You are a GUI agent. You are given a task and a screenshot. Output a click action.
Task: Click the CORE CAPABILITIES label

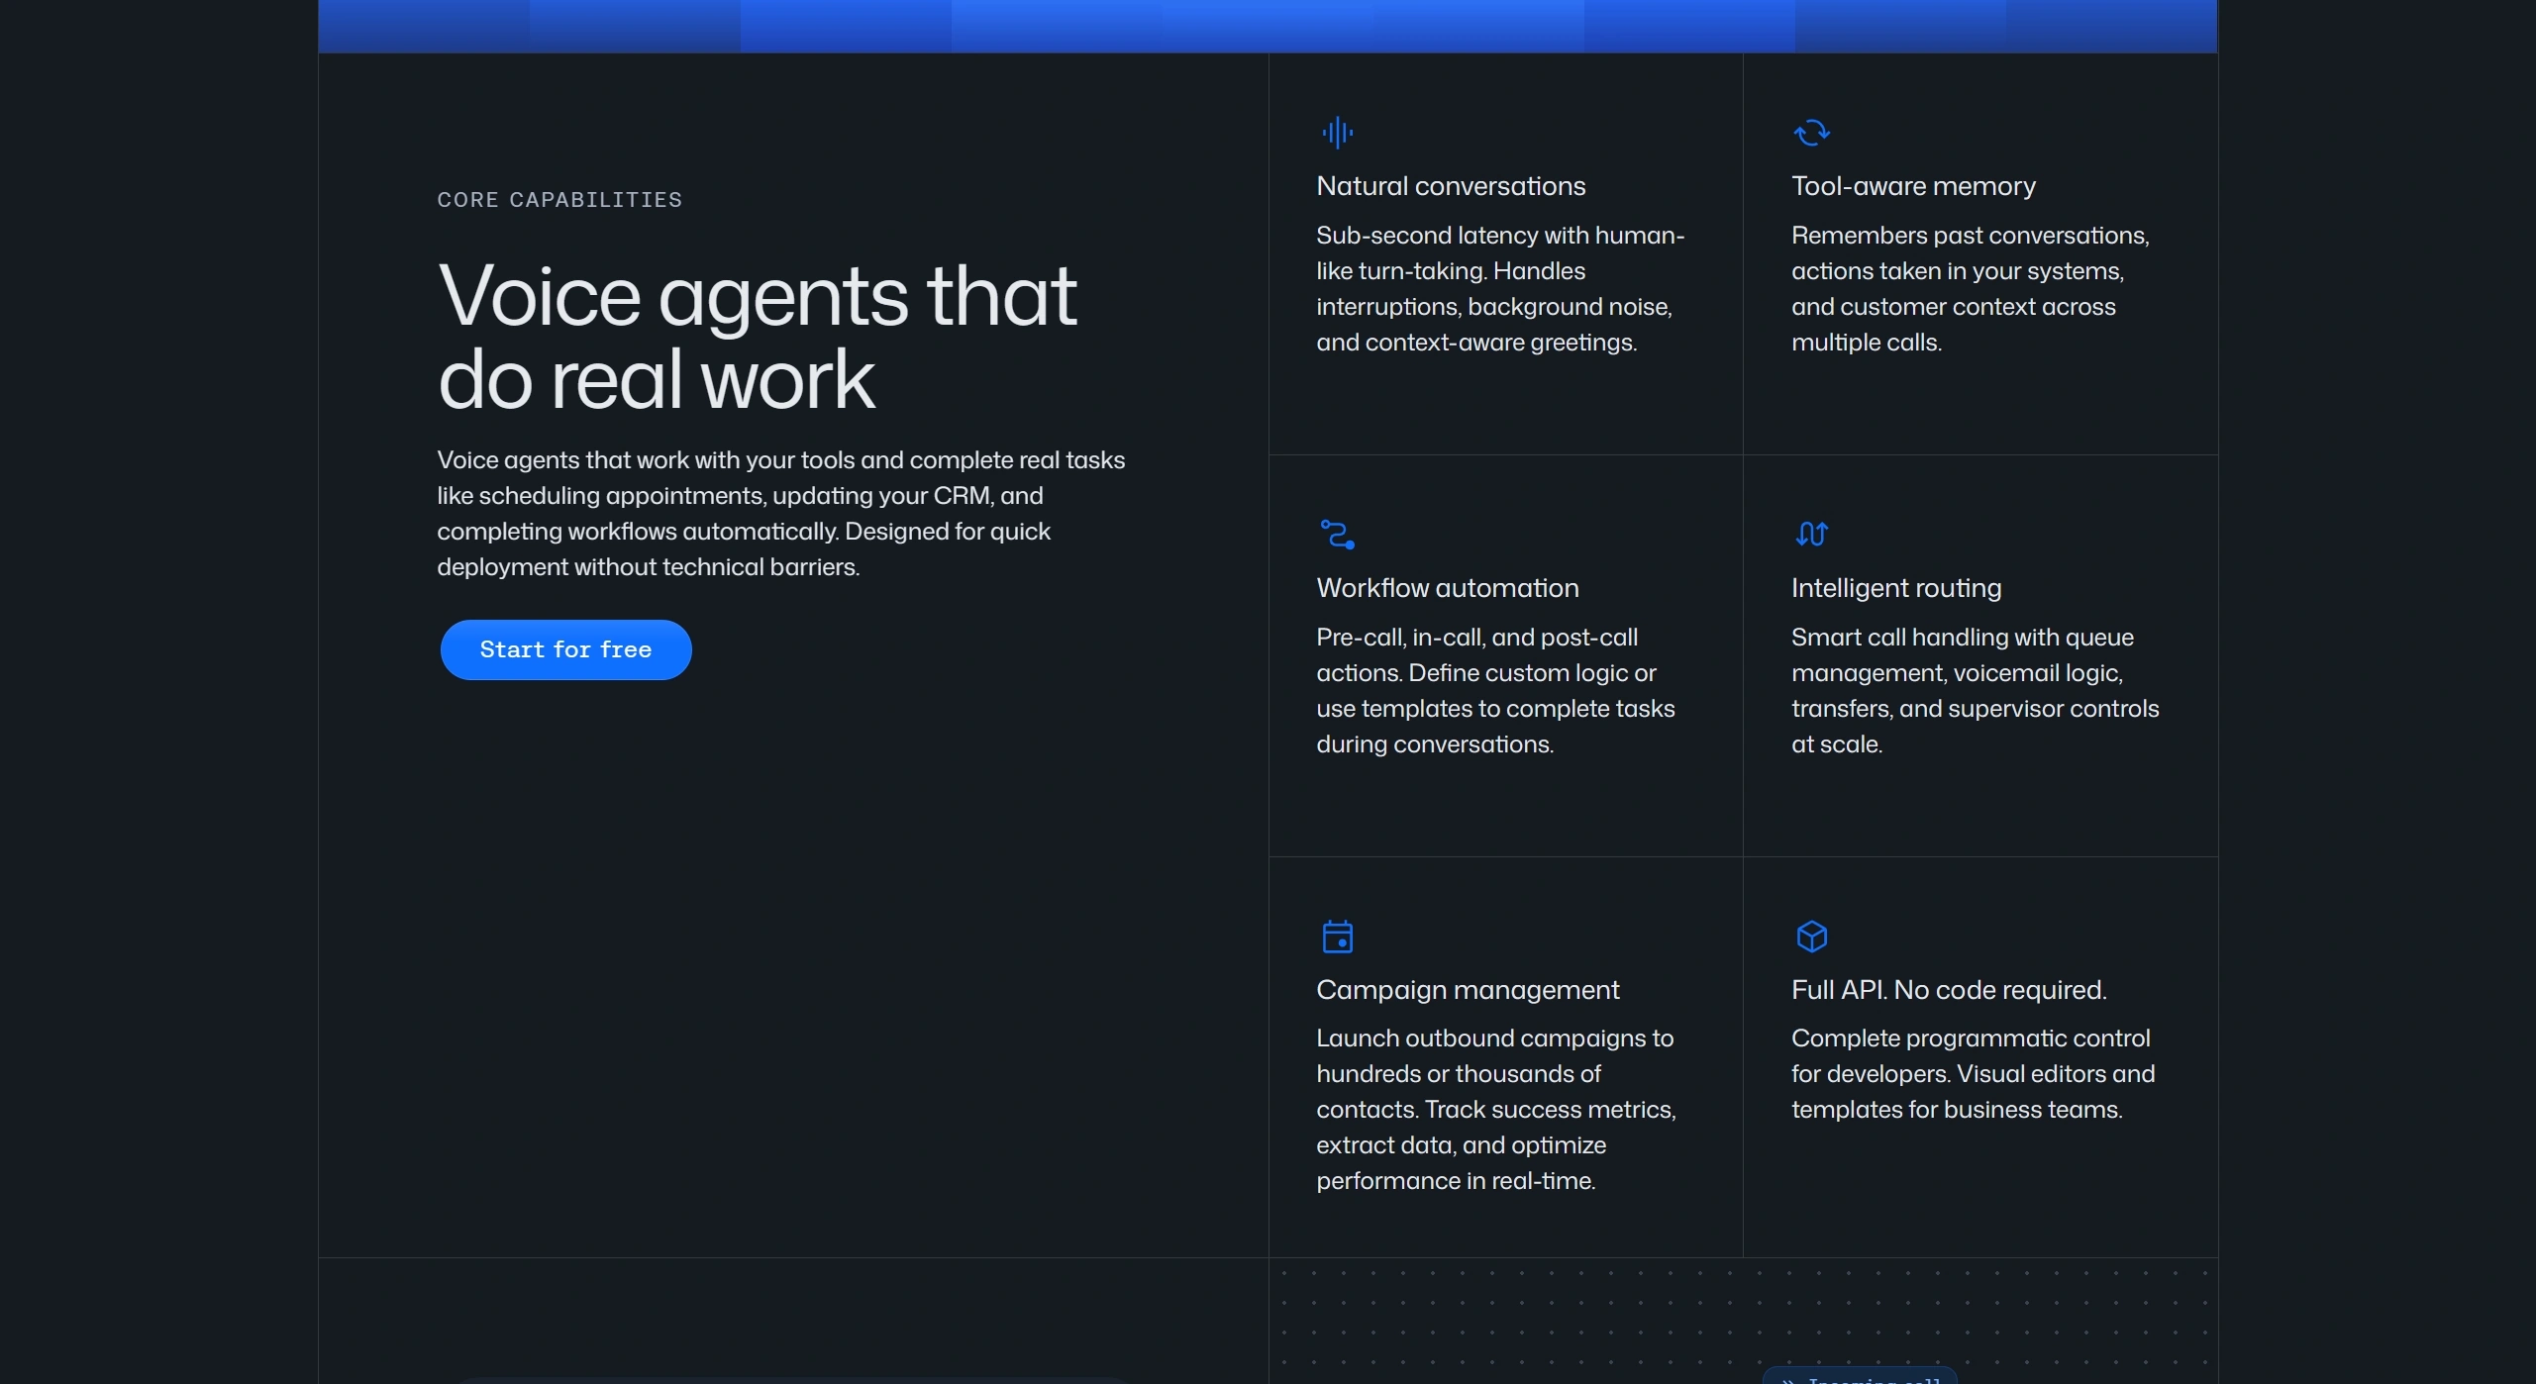pos(559,200)
